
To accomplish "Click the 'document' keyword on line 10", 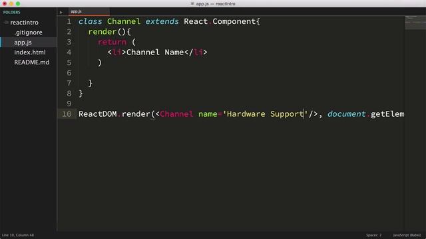I will 346,114.
